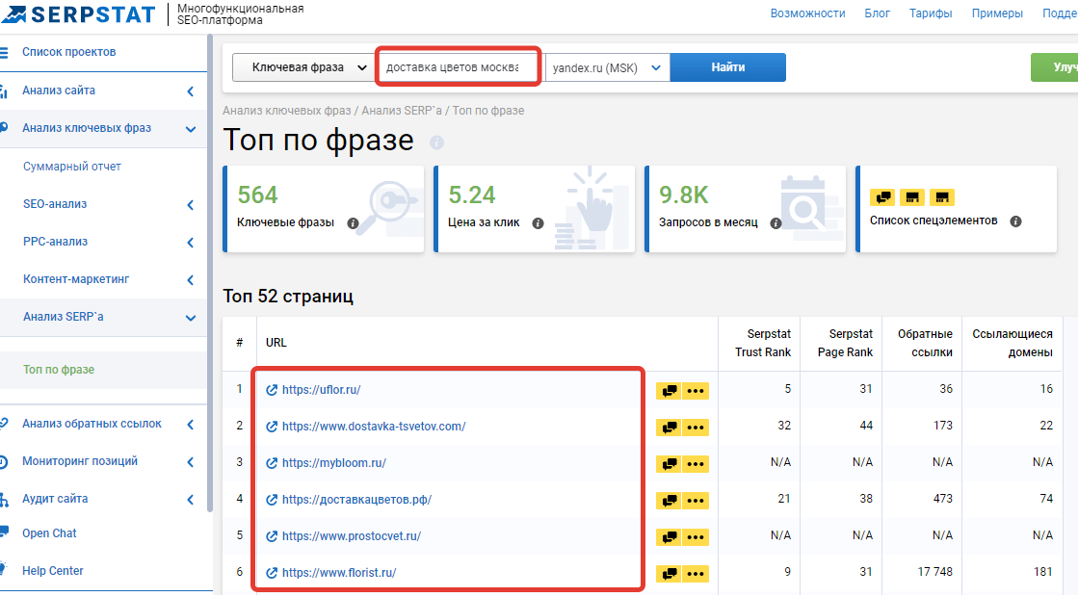
Task: Open info icon next to Топ по фразе heading
Action: click(x=436, y=143)
